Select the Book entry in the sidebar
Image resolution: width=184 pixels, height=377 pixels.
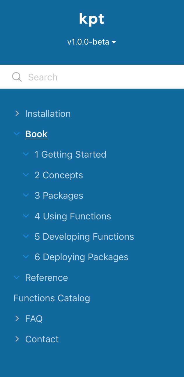[36, 134]
